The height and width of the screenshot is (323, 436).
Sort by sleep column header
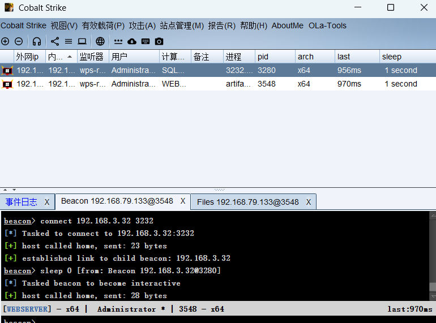click(x=408, y=57)
